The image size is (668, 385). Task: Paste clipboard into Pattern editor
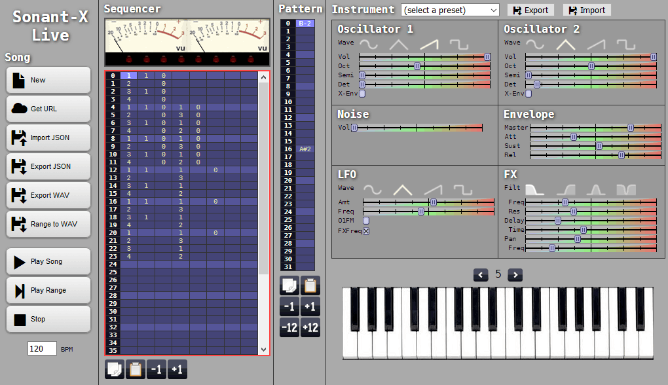point(310,285)
